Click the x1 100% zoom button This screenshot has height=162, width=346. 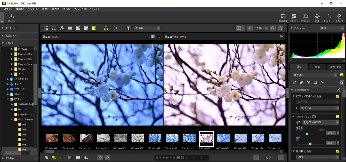pyautogui.click(x=250, y=28)
